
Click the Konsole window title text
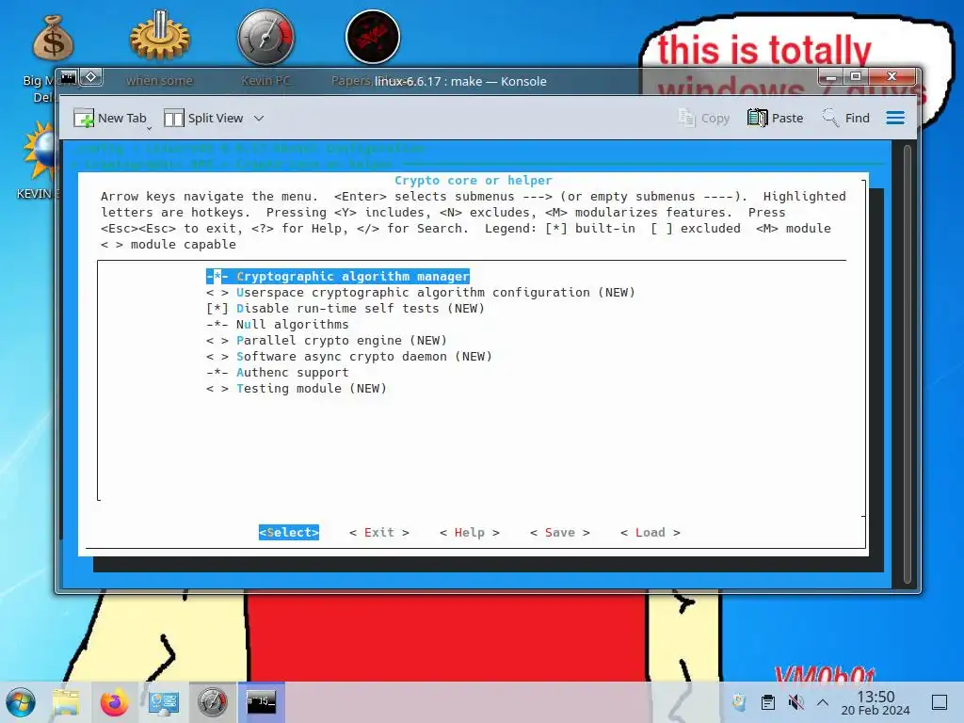coord(460,81)
